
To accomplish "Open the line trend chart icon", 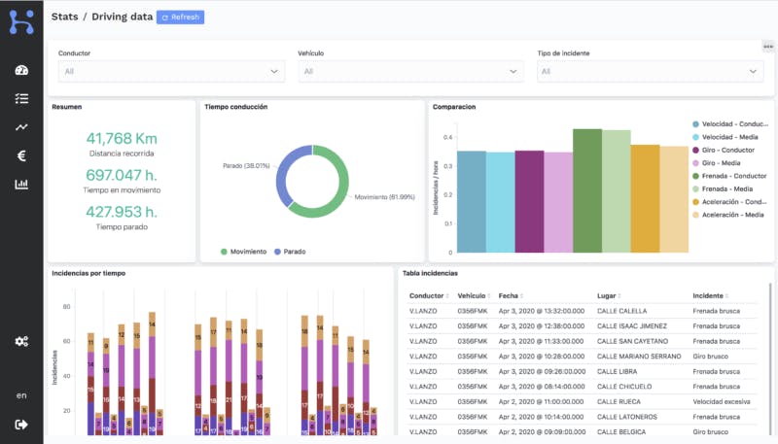I will (x=21, y=127).
